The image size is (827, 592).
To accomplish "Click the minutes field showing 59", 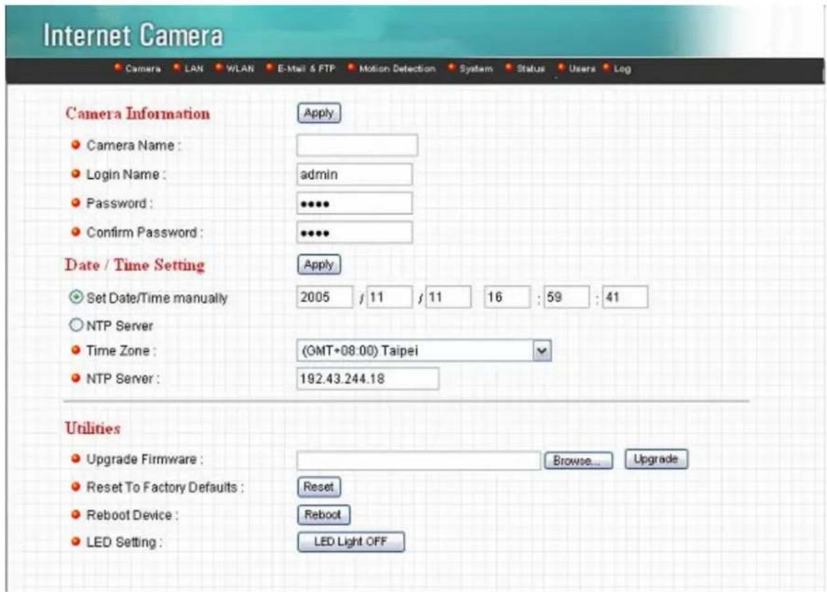I will tap(566, 297).
